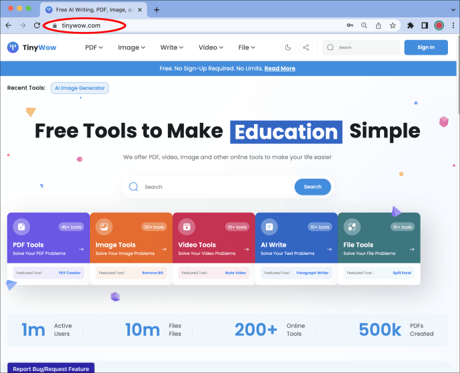Click the share icon in header

pyautogui.click(x=306, y=47)
